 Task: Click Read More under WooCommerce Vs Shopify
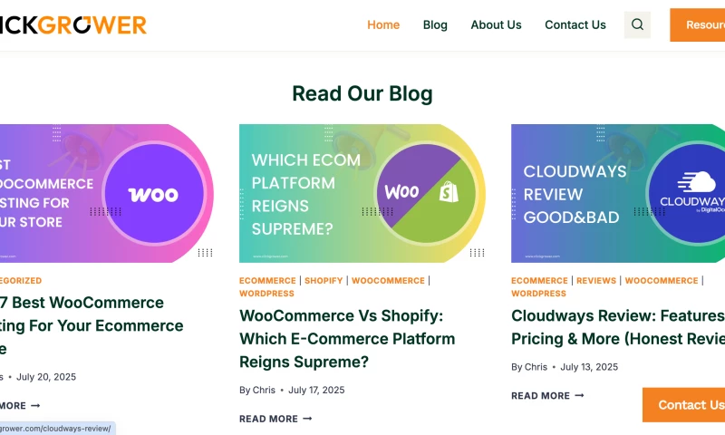coord(275,419)
